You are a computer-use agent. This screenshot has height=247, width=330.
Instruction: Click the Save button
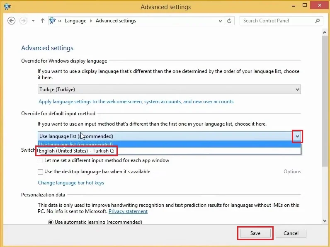click(255, 233)
